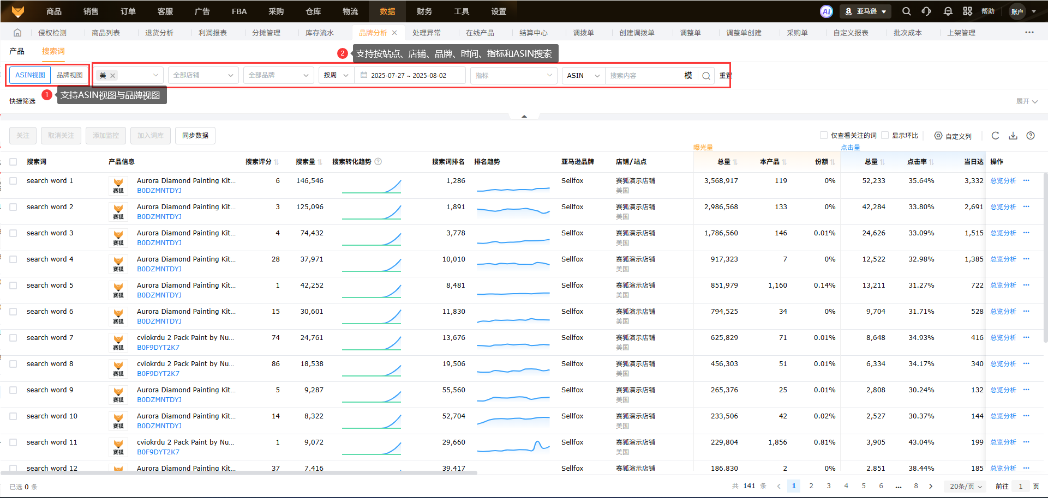Download table data via export icon

click(x=1013, y=136)
